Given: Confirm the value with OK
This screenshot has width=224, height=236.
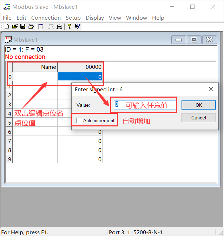Looking at the screenshot, I should pyautogui.click(x=199, y=105).
